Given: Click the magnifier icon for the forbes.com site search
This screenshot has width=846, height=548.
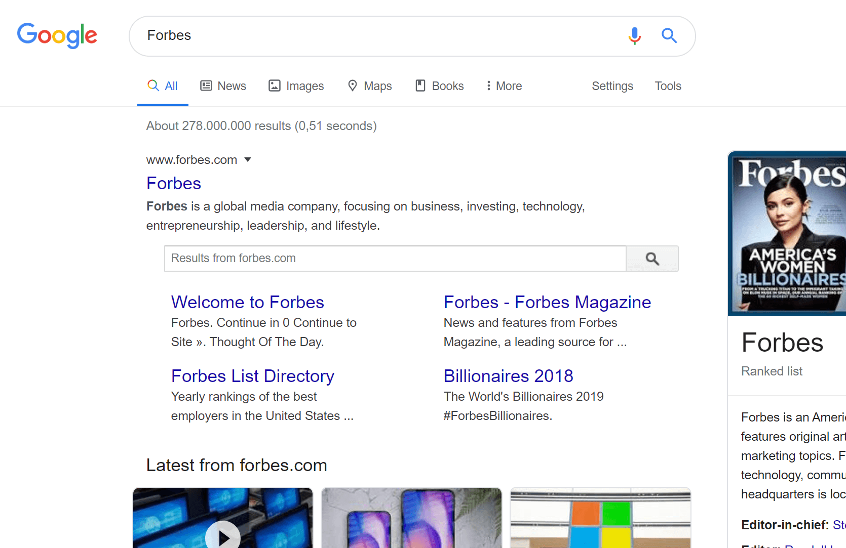Looking at the screenshot, I should tap(652, 258).
